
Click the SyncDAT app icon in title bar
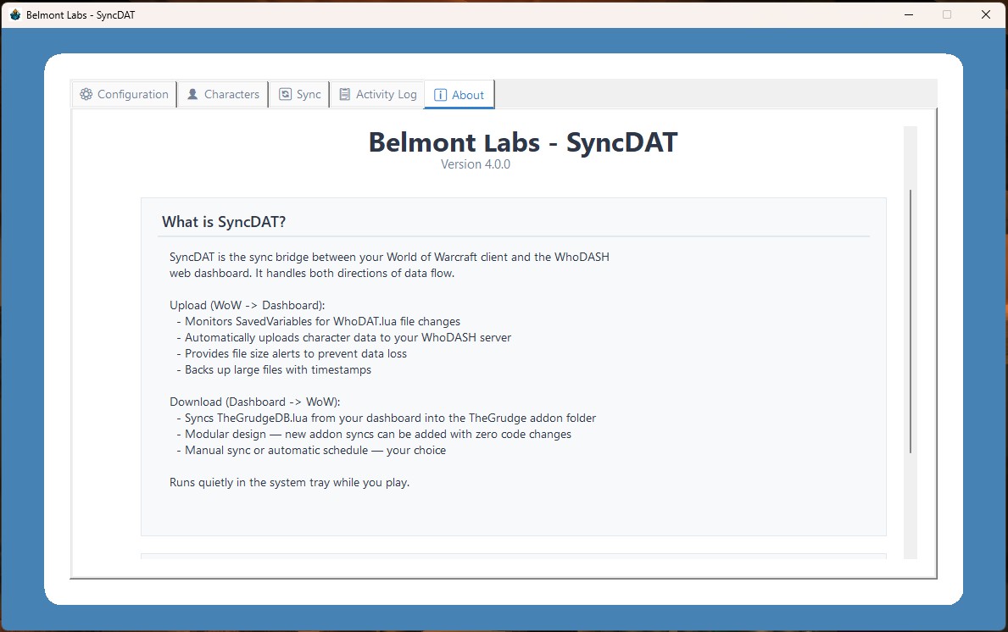click(x=14, y=14)
